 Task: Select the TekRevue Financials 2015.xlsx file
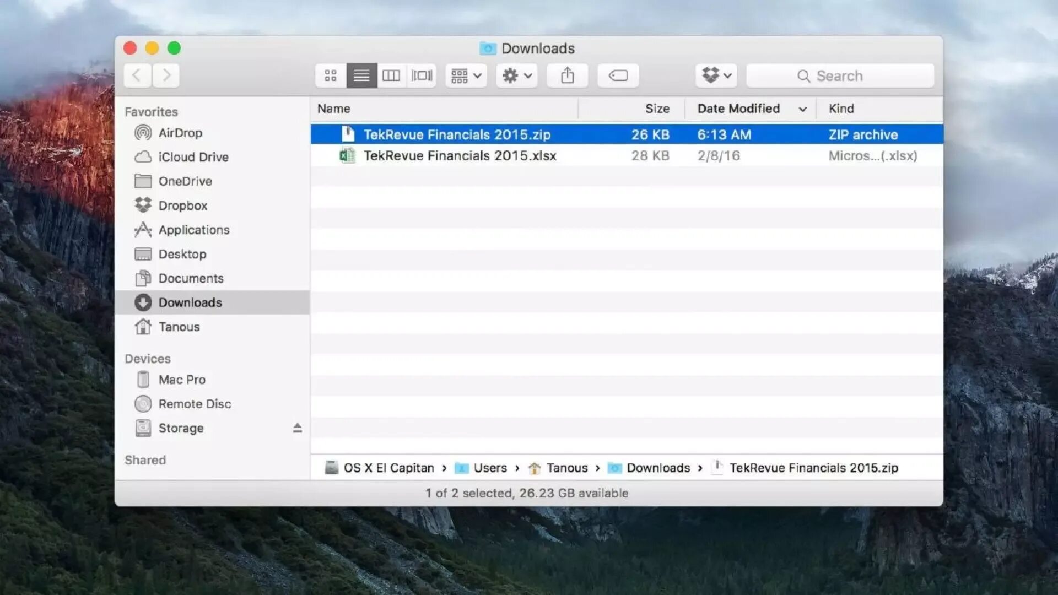[460, 156]
